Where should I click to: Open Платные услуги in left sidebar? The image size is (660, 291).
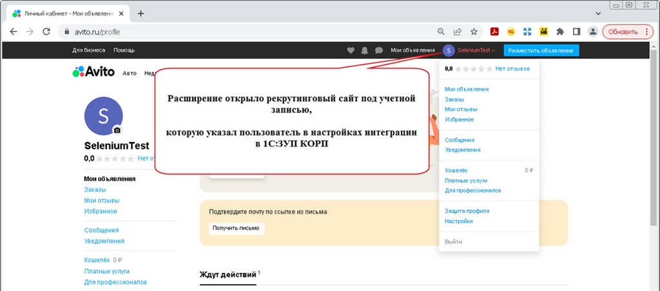tap(107, 271)
